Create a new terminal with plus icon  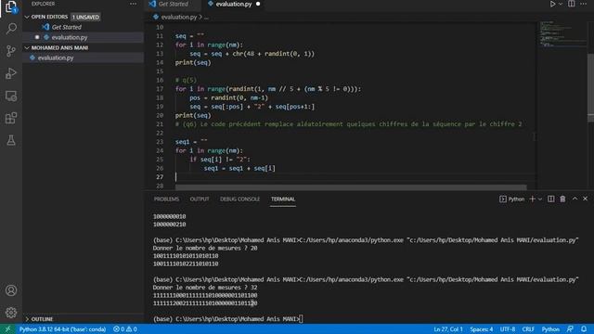pyautogui.click(x=532, y=199)
